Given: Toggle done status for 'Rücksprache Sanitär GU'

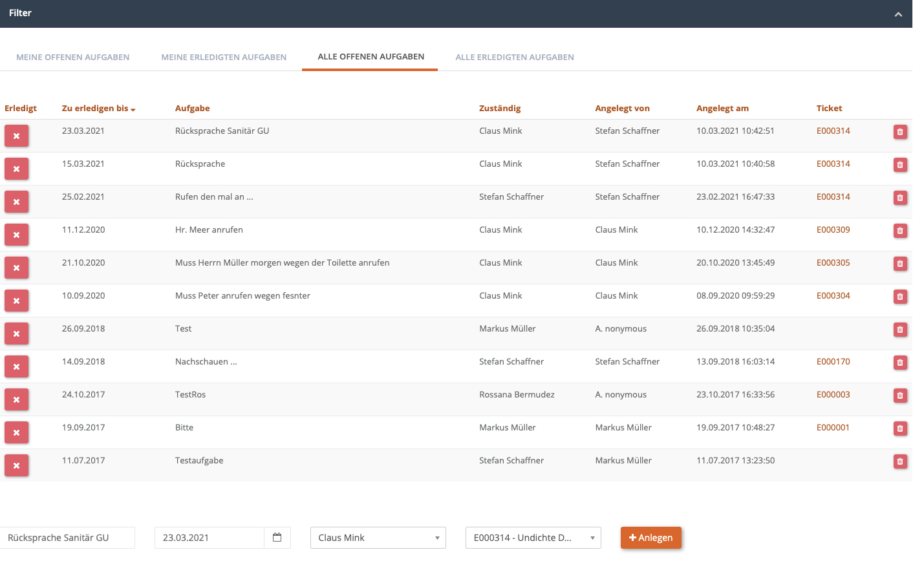Looking at the screenshot, I should pos(17,136).
